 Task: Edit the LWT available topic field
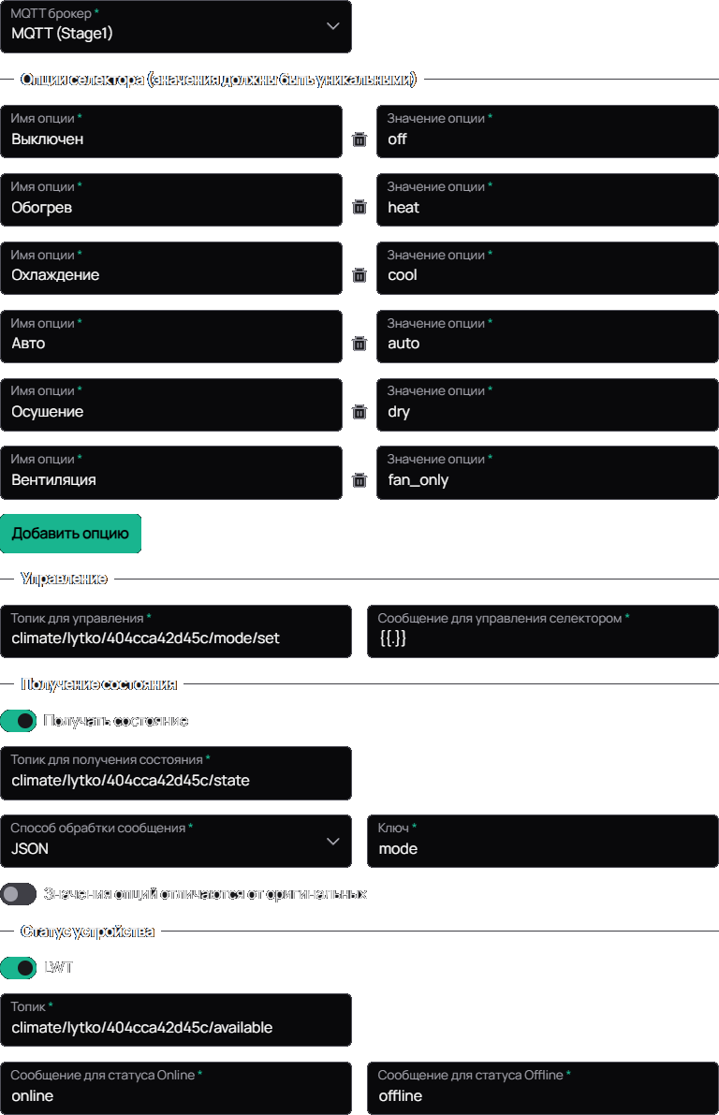point(176,1020)
